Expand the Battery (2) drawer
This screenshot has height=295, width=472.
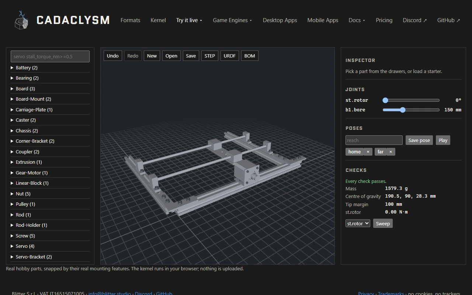50,67
